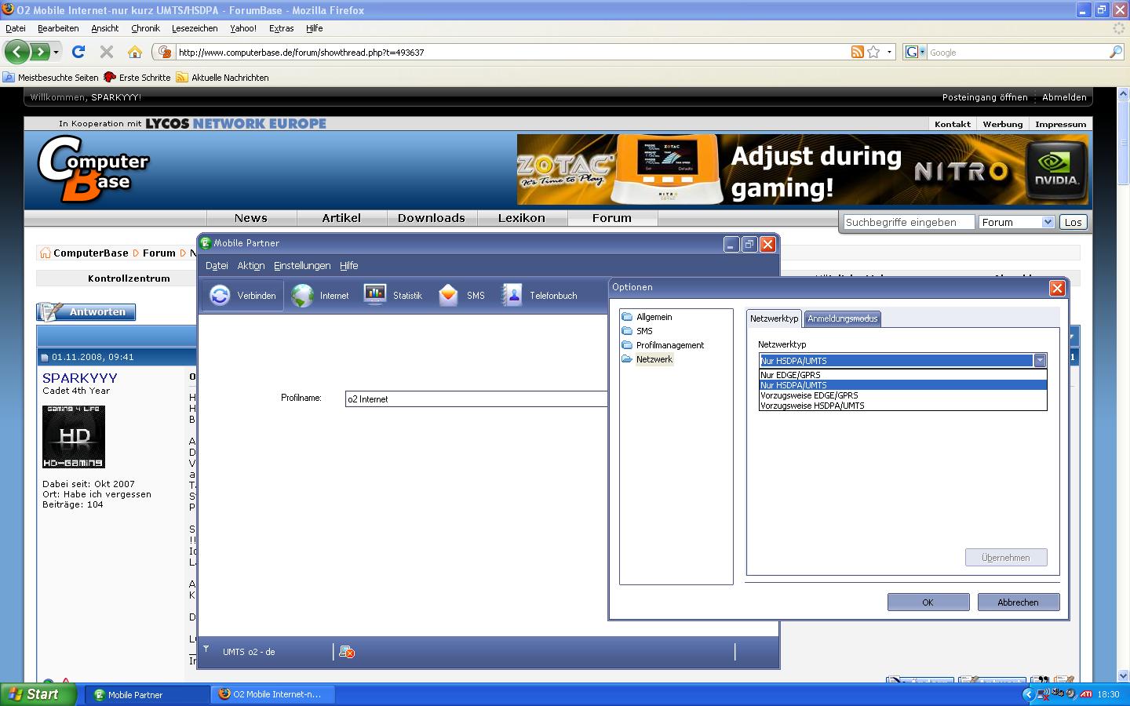Click Firefox home icon
The image size is (1130, 706).
point(135,52)
